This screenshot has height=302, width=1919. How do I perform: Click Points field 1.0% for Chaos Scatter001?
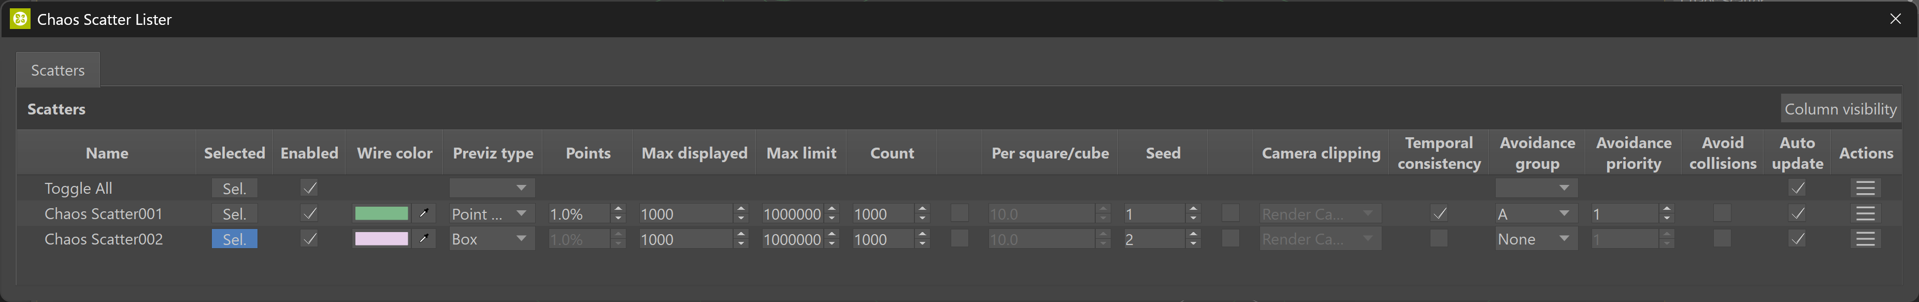click(580, 214)
